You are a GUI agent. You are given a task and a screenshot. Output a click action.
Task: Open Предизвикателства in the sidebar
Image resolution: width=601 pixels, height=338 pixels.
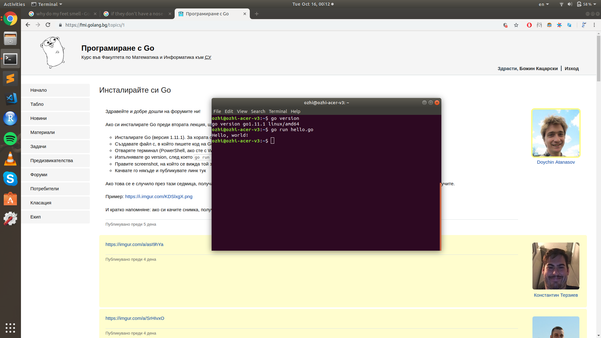pos(55,161)
